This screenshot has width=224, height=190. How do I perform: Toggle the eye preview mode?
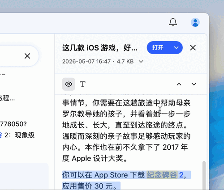(69, 84)
